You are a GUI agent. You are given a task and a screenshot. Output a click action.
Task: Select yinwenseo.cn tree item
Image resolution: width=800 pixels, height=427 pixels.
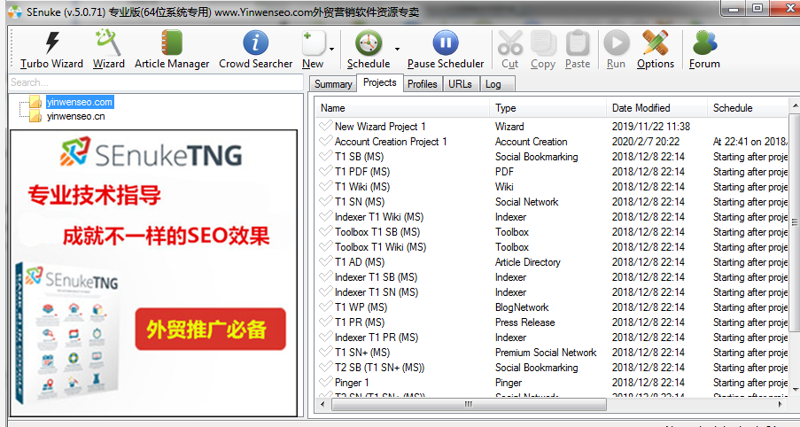click(76, 116)
